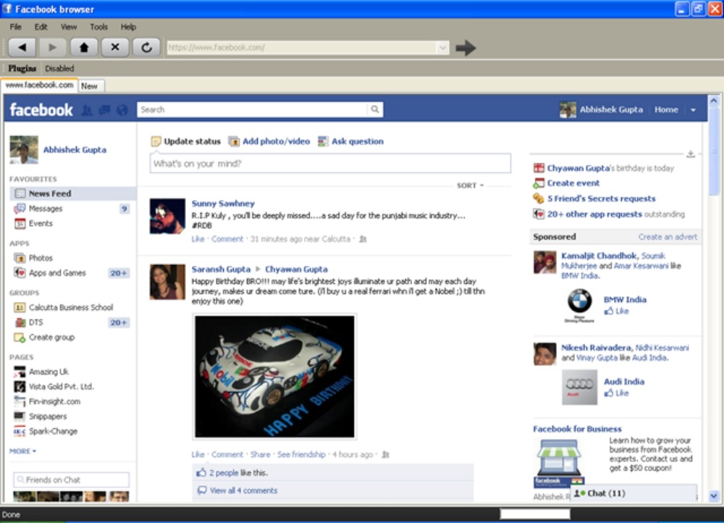Open Photos from the Apps sidebar icon

click(x=20, y=257)
